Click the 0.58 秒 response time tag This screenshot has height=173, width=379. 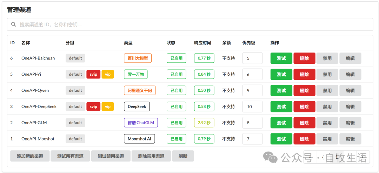point(204,106)
